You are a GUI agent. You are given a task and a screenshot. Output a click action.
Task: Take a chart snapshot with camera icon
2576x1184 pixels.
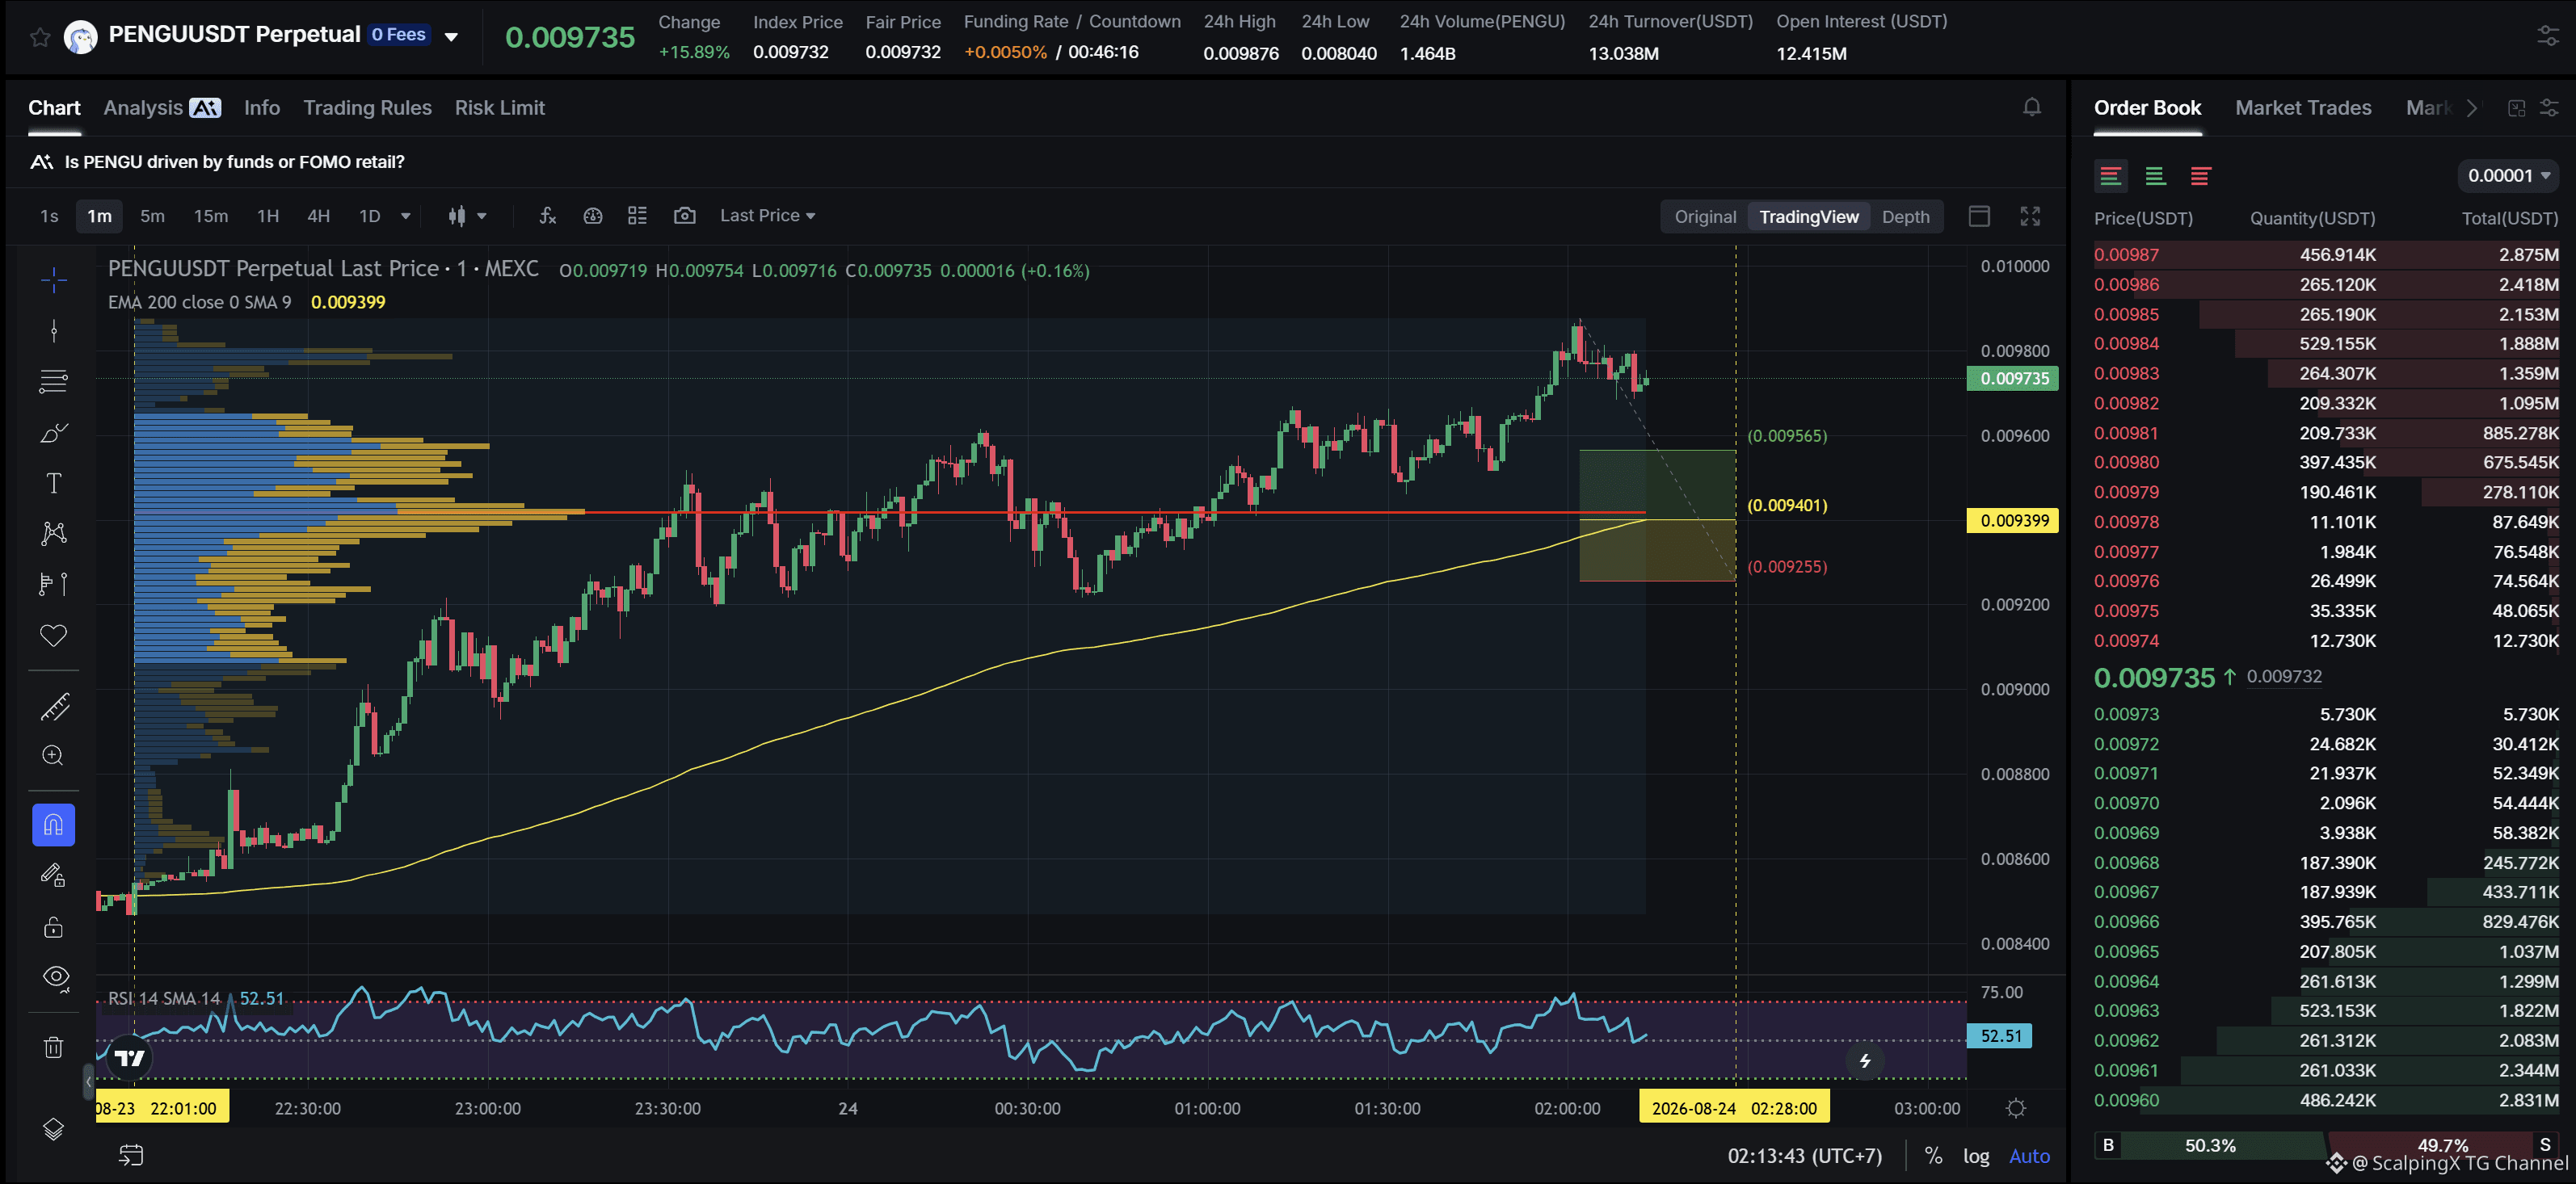pos(685,216)
